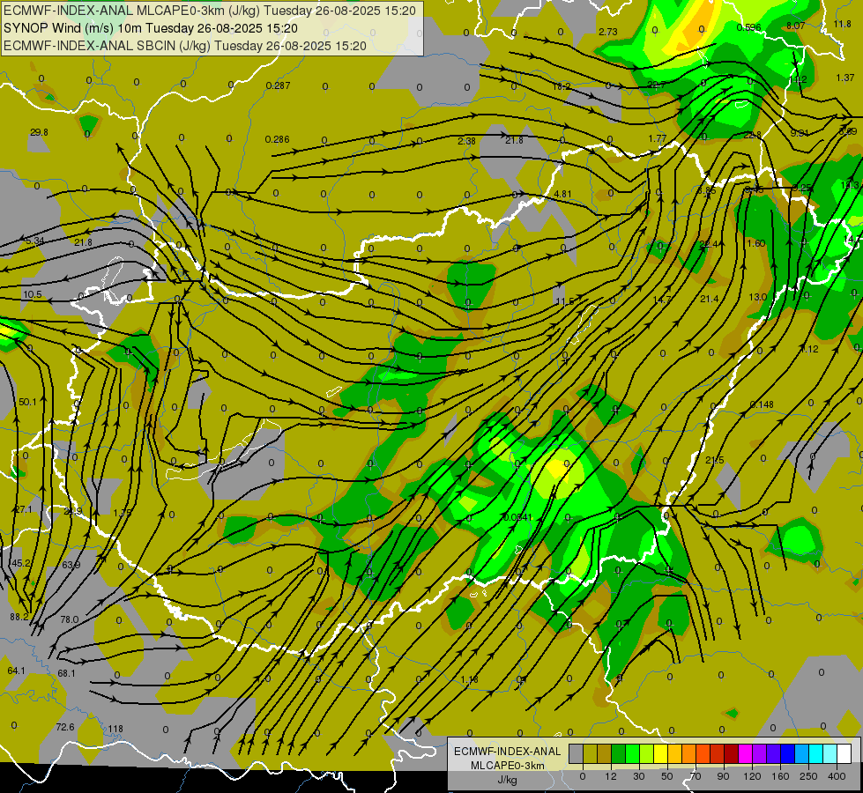Select the map value 8.07
Image resolution: width=863 pixels, height=793 pixels.
796,26
